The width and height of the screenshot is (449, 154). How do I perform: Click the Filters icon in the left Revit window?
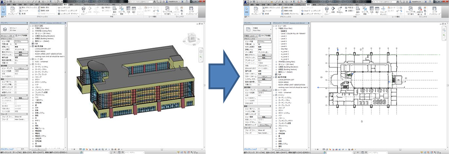24,11
